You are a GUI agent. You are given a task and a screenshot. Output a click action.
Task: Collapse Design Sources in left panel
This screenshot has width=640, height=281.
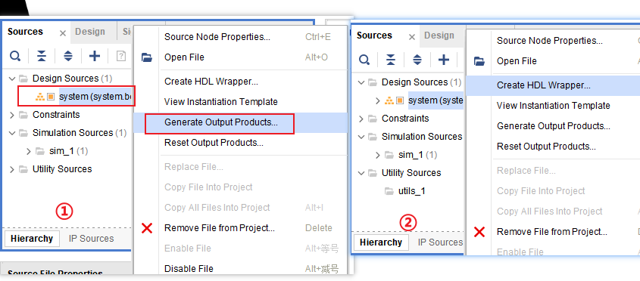12,79
